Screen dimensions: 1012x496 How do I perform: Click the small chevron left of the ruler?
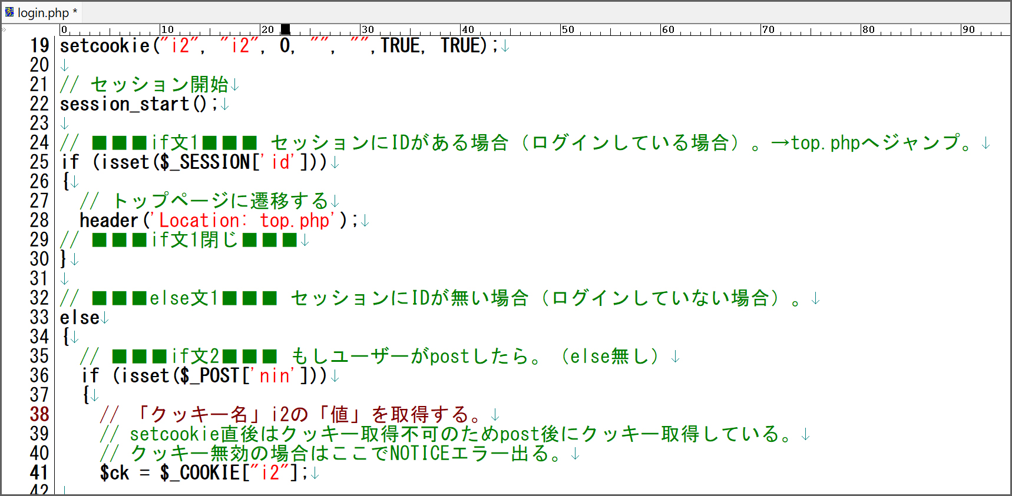(4, 29)
